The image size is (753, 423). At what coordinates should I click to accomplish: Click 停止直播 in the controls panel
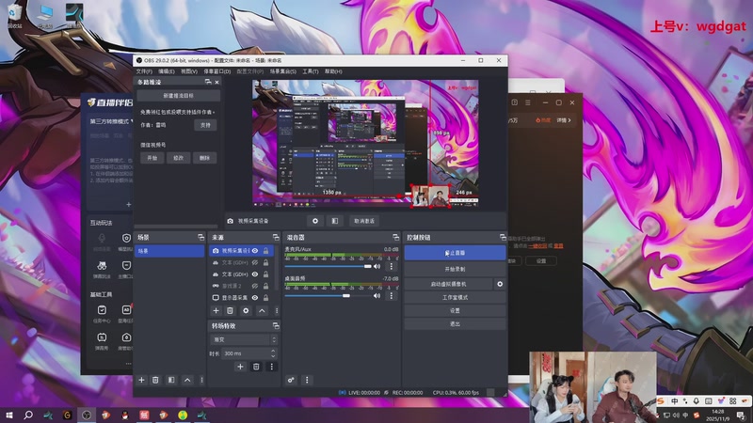[x=455, y=253]
